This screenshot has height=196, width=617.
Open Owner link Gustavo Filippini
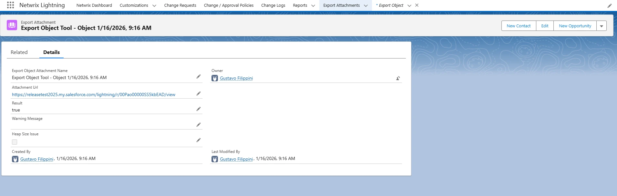[x=236, y=78]
